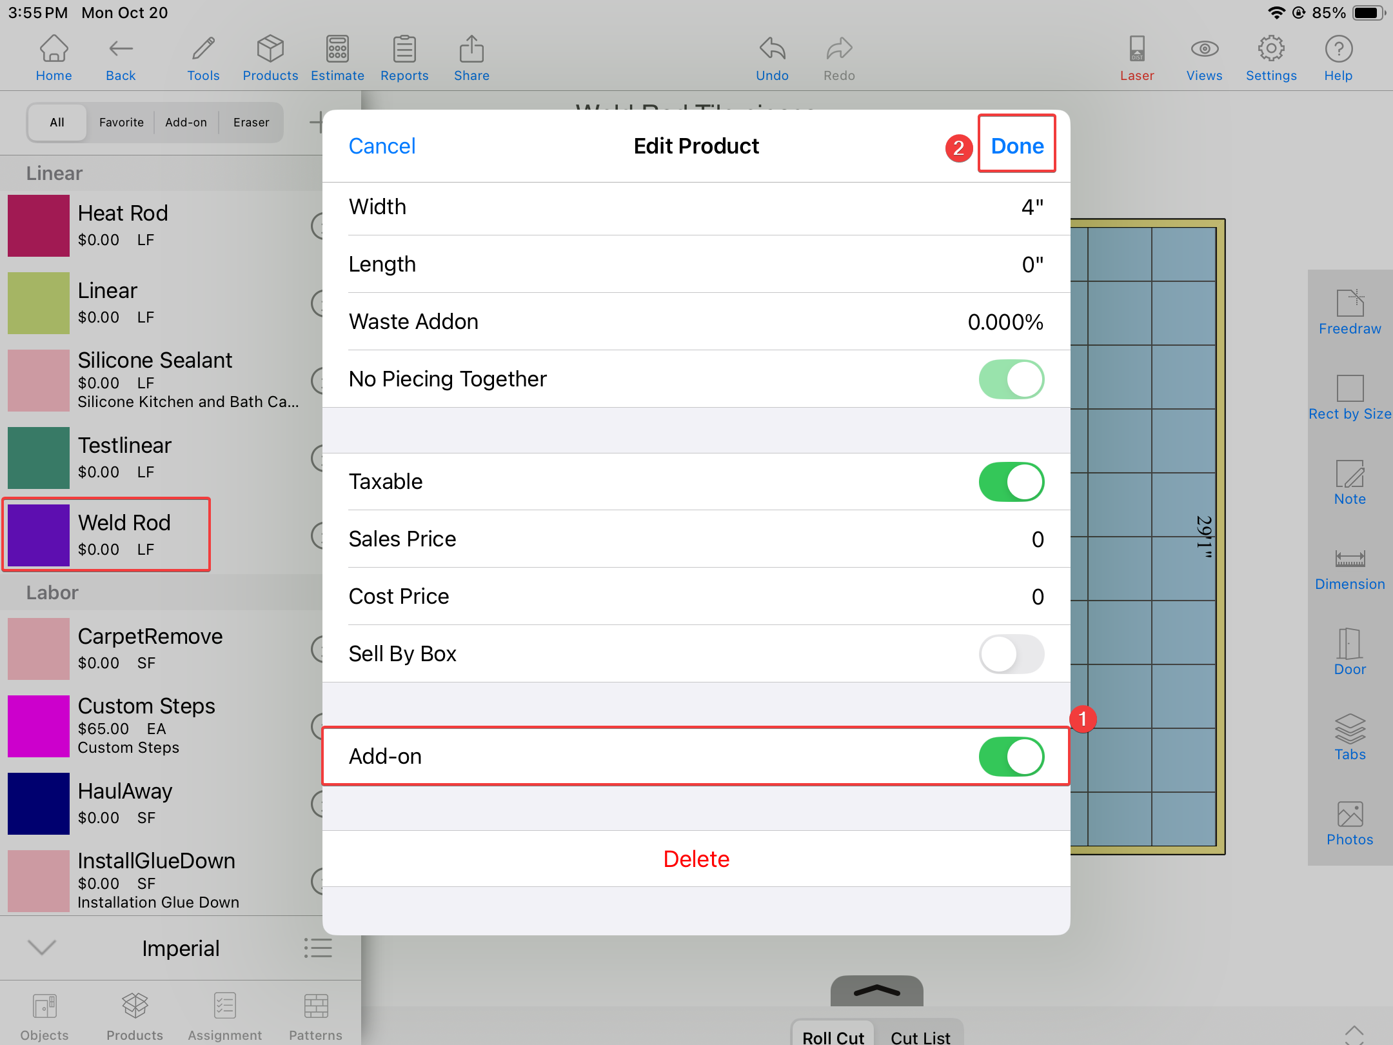The height and width of the screenshot is (1045, 1393).
Task: Tap the purple Weld Rod color swatch
Action: point(39,535)
